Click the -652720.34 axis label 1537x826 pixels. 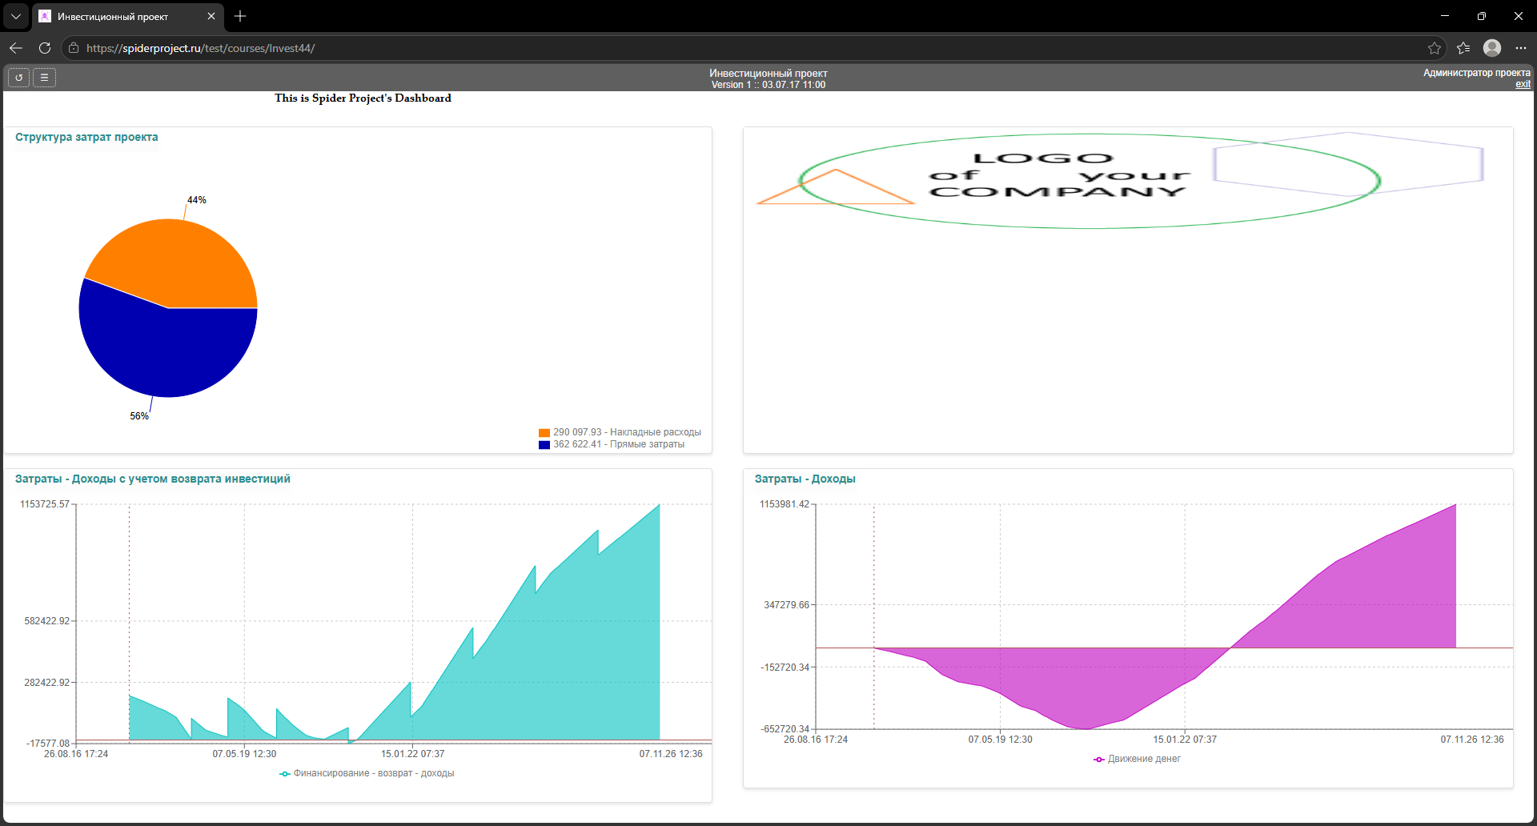tap(785, 729)
